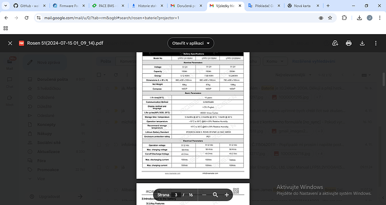Reload the current page
This screenshot has width=386, height=205.
(x=27, y=18)
